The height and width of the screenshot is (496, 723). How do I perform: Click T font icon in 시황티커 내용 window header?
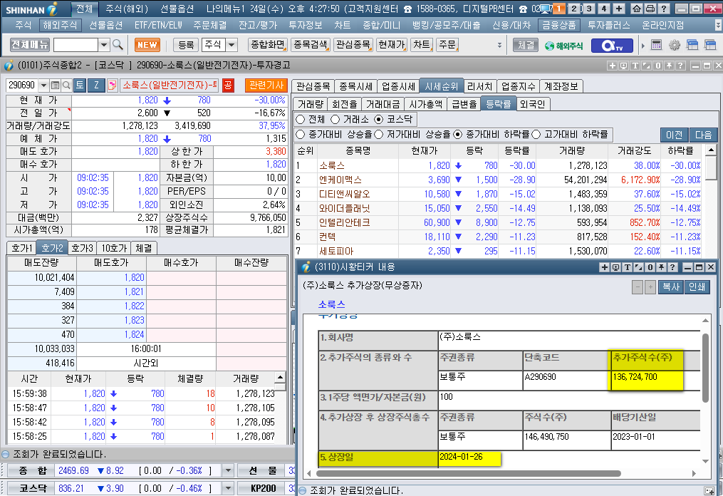tap(627, 267)
